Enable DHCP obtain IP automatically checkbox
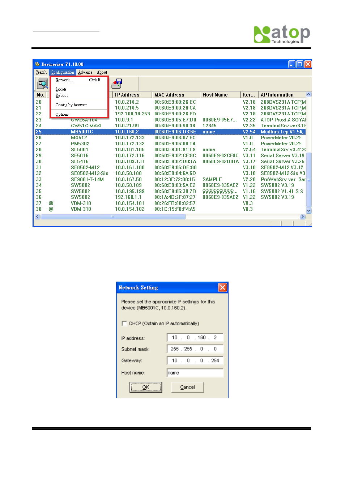 coord(124,324)
